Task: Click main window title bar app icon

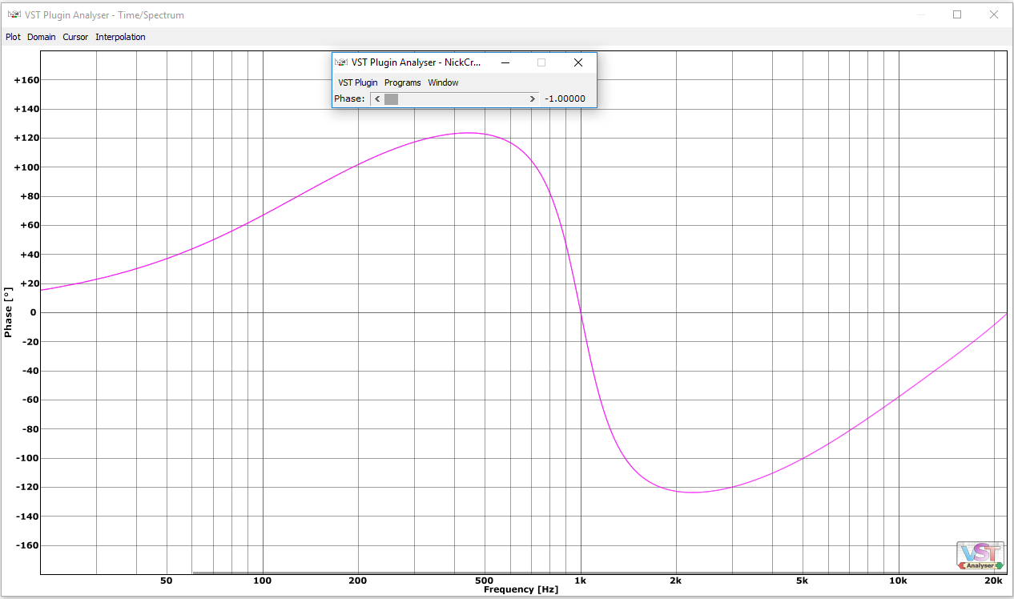Action: [x=14, y=14]
